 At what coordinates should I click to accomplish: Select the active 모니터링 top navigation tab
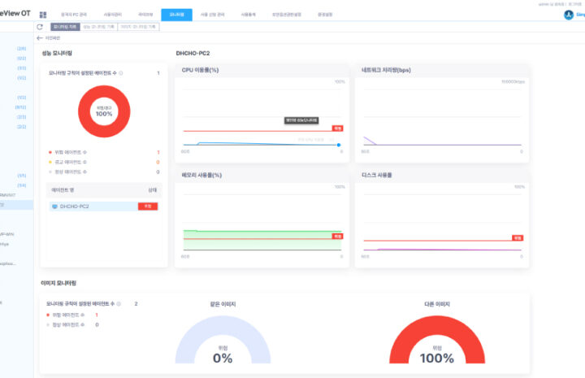click(176, 15)
